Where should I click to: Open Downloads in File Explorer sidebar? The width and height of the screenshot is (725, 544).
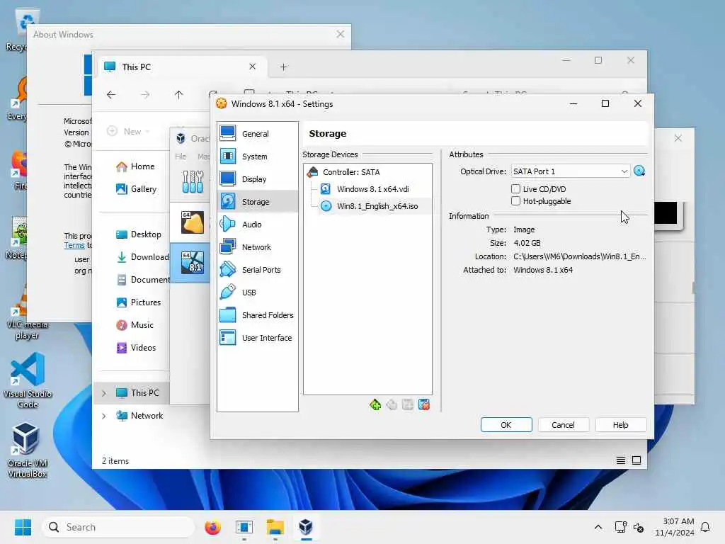pos(142,257)
